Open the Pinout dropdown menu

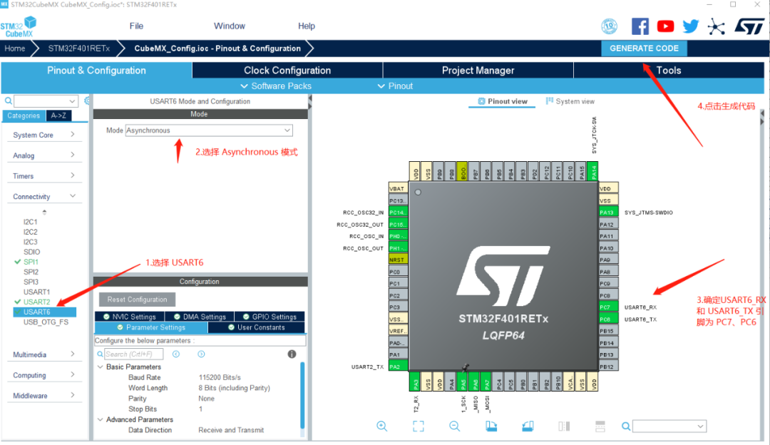[x=395, y=86]
